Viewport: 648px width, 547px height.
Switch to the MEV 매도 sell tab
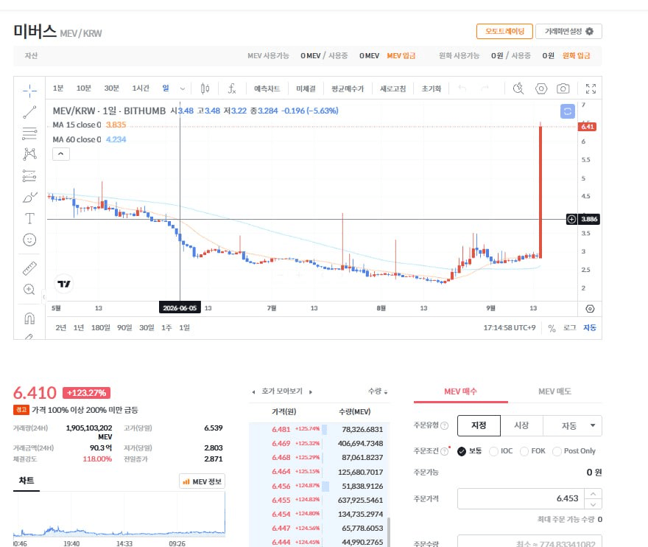[554, 391]
